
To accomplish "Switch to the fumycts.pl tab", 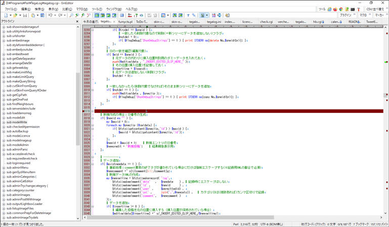I will coord(125,22).
